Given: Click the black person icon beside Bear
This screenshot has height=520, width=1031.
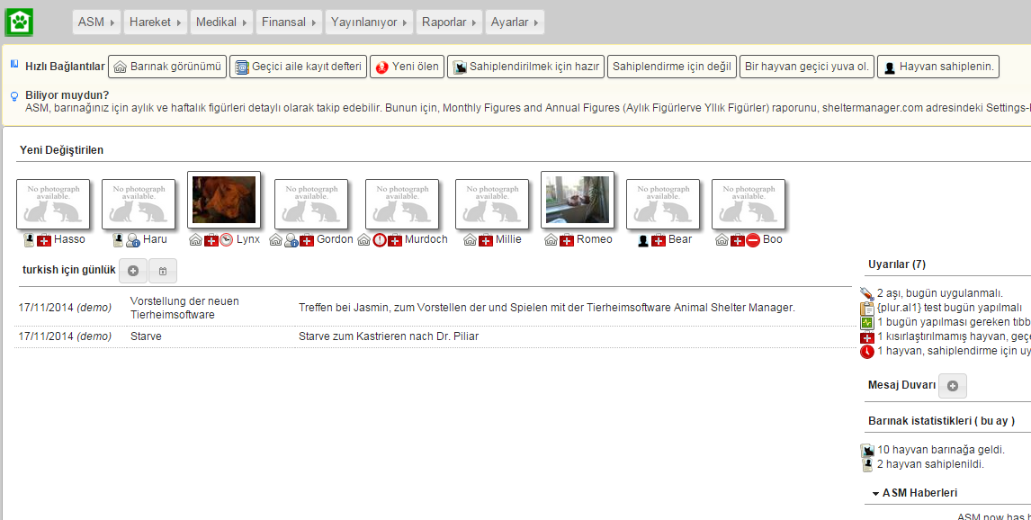Looking at the screenshot, I should 643,240.
